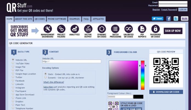Click the Facebook icon in header
Image resolution: width=191 pixels, height=110 pixels.
(168, 19)
